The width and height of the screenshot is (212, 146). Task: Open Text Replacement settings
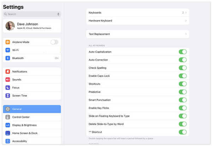(138, 34)
